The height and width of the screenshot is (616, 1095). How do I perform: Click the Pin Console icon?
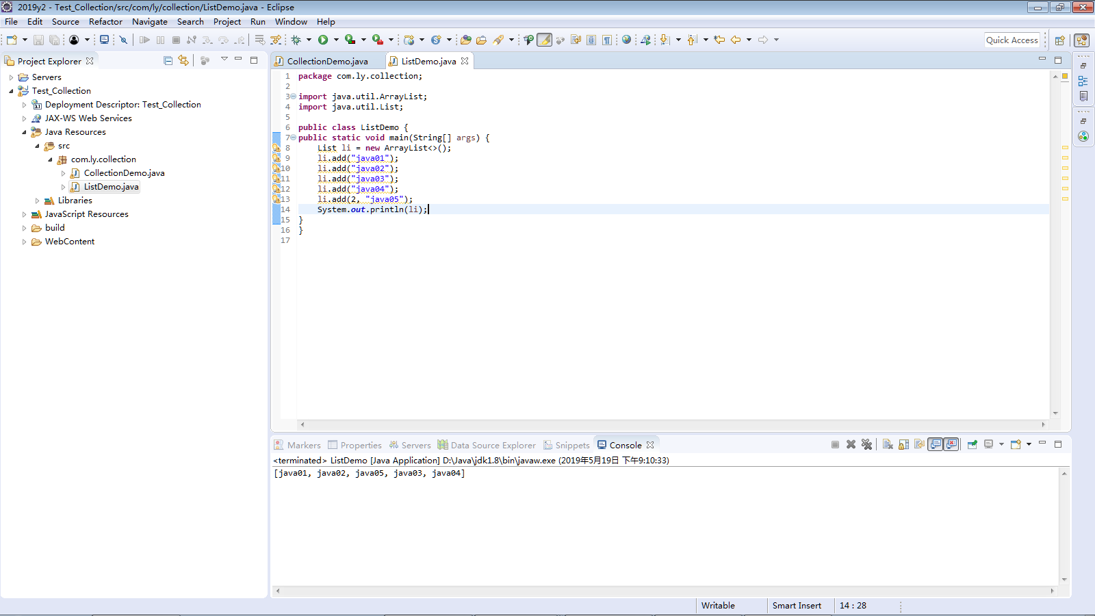pyautogui.click(x=972, y=444)
